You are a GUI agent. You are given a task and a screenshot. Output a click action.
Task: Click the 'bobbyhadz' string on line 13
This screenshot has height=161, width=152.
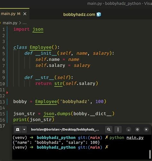[75, 101]
